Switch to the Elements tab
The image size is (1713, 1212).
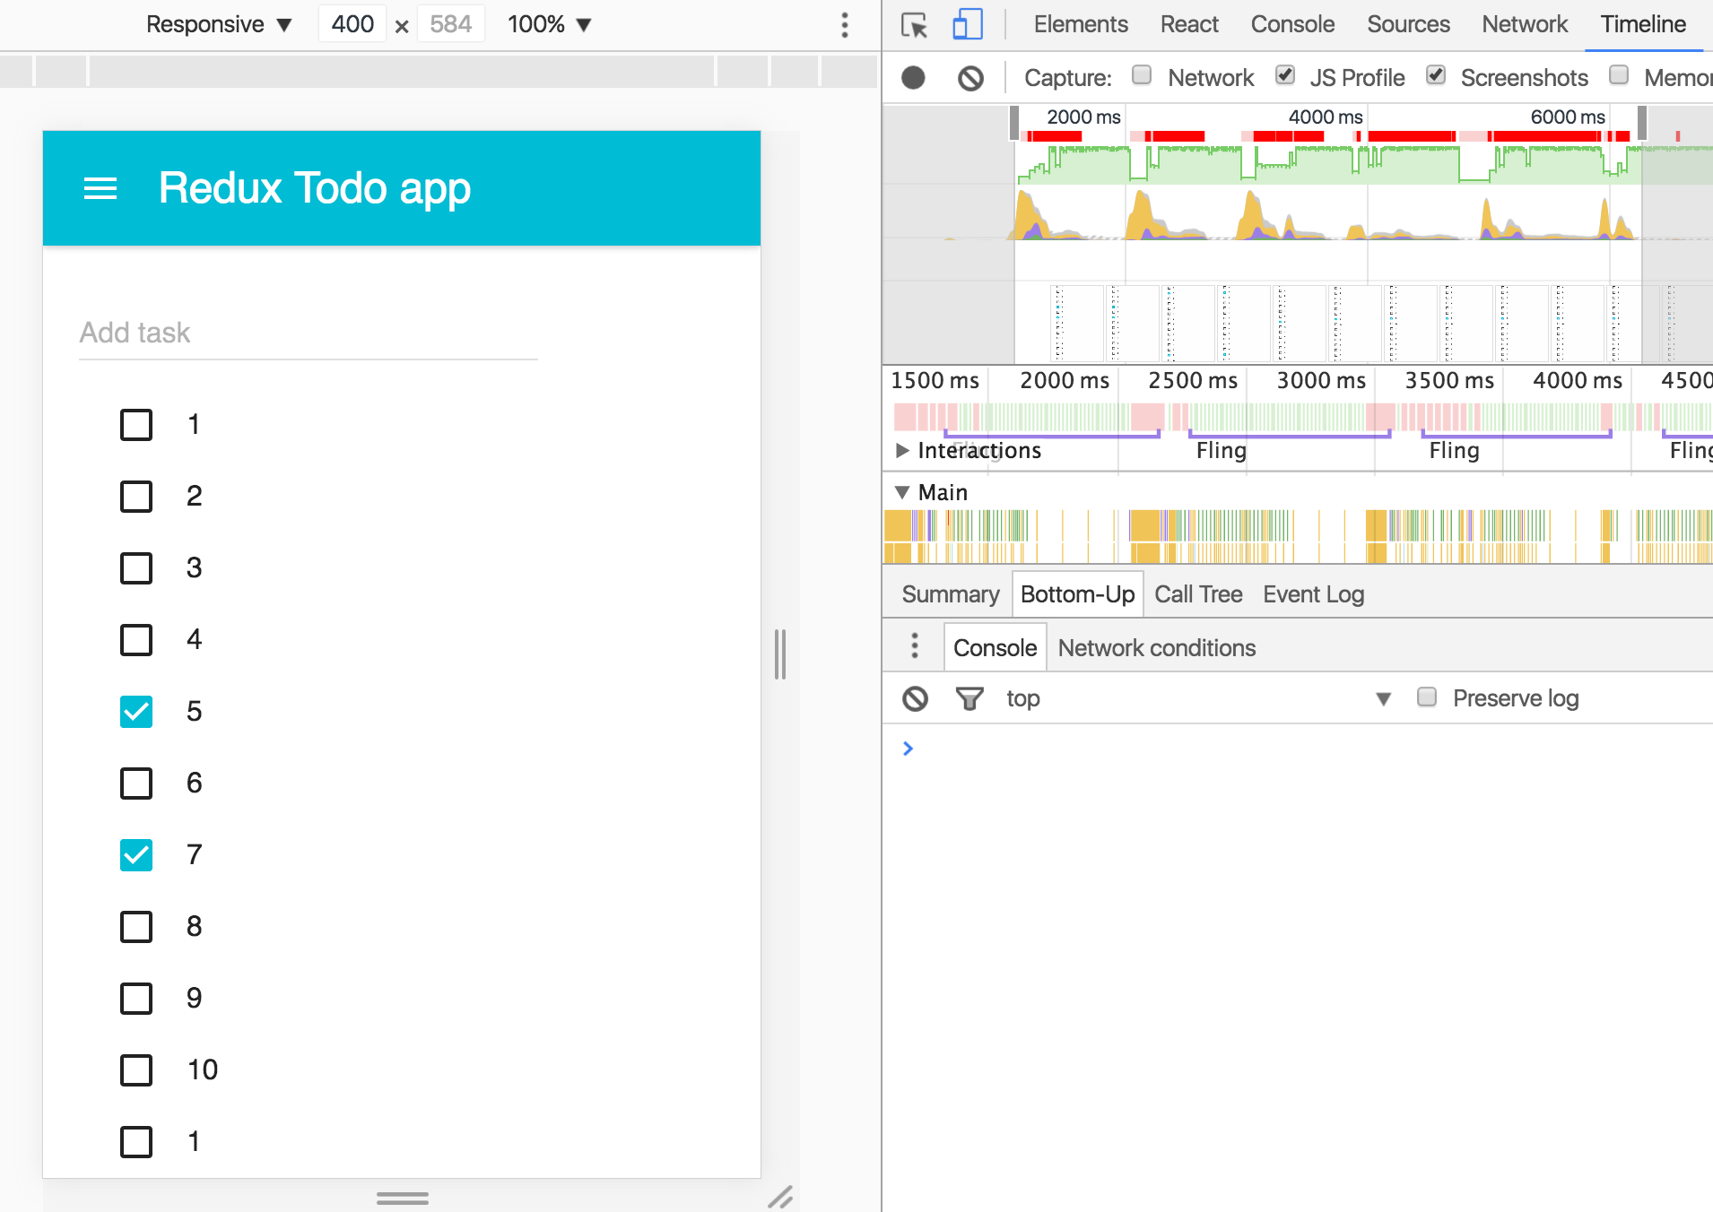point(1081,24)
